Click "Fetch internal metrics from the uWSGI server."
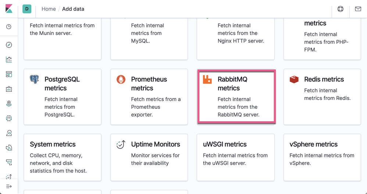Viewport: 367px width, 194px height. 235,159
